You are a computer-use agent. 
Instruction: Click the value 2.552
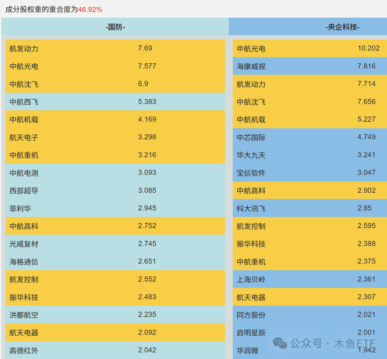pyautogui.click(x=147, y=279)
